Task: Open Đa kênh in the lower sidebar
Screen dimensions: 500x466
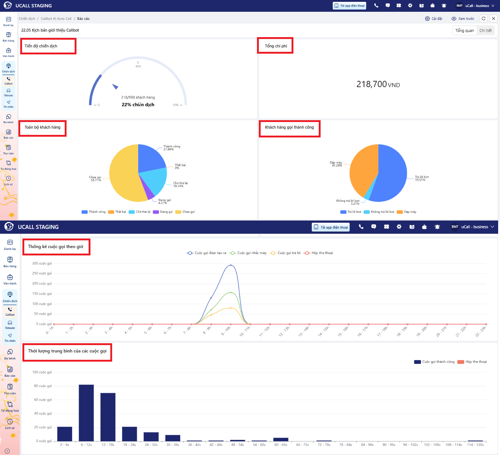Action: tap(10, 354)
